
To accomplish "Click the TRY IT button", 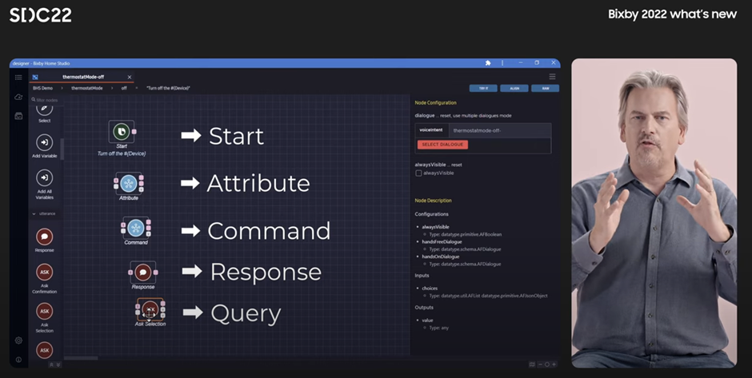I will pyautogui.click(x=483, y=89).
